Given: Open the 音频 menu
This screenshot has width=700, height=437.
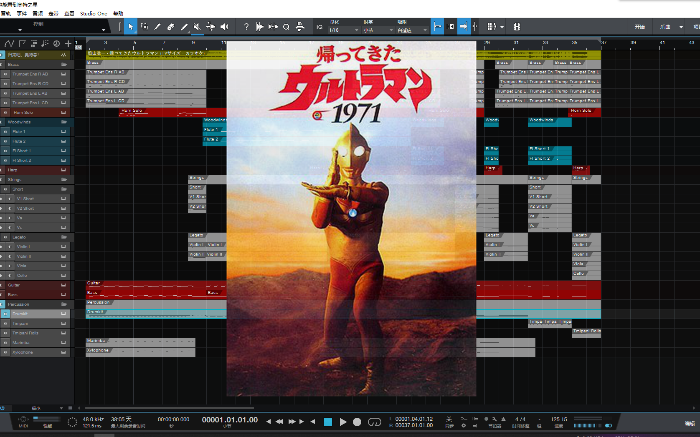Looking at the screenshot, I should [x=38, y=13].
